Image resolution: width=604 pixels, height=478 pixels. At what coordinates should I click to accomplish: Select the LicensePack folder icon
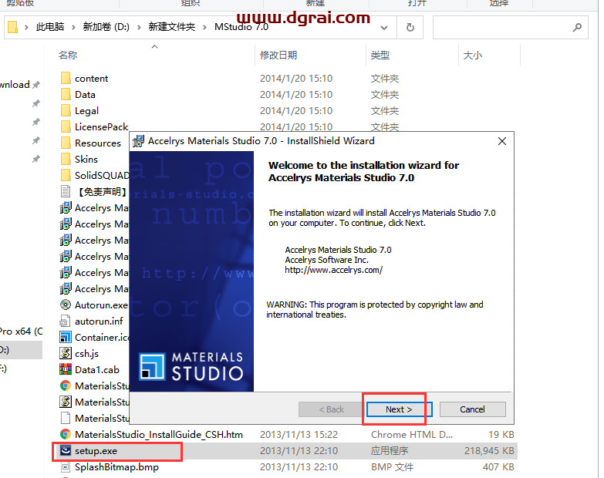point(66,126)
